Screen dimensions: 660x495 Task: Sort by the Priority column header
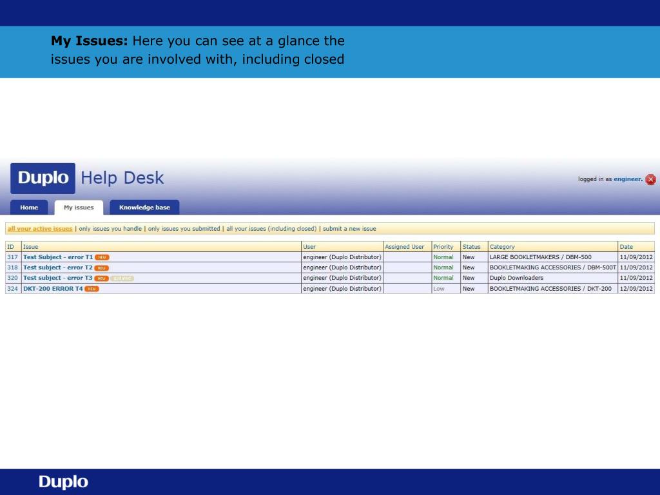pos(443,247)
